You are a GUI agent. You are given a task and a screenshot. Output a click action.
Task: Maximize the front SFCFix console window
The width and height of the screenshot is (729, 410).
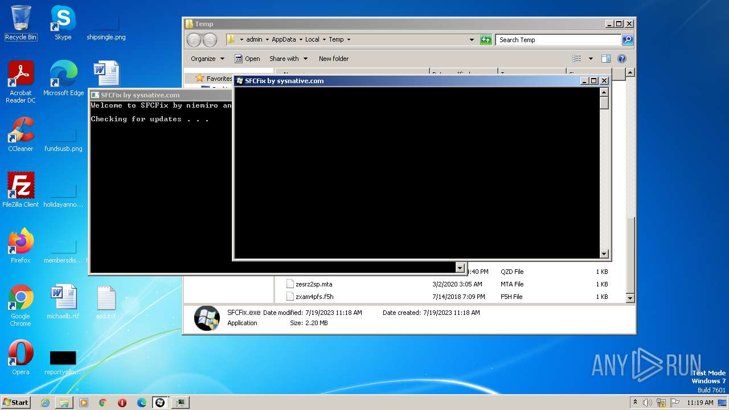tap(593, 81)
